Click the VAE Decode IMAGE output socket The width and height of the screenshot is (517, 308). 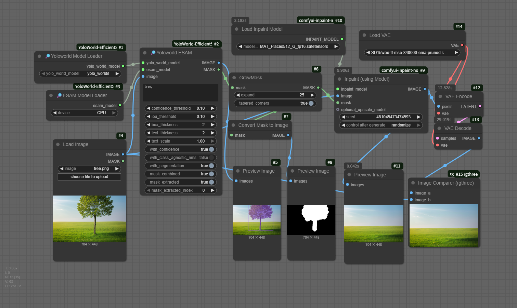click(x=479, y=138)
